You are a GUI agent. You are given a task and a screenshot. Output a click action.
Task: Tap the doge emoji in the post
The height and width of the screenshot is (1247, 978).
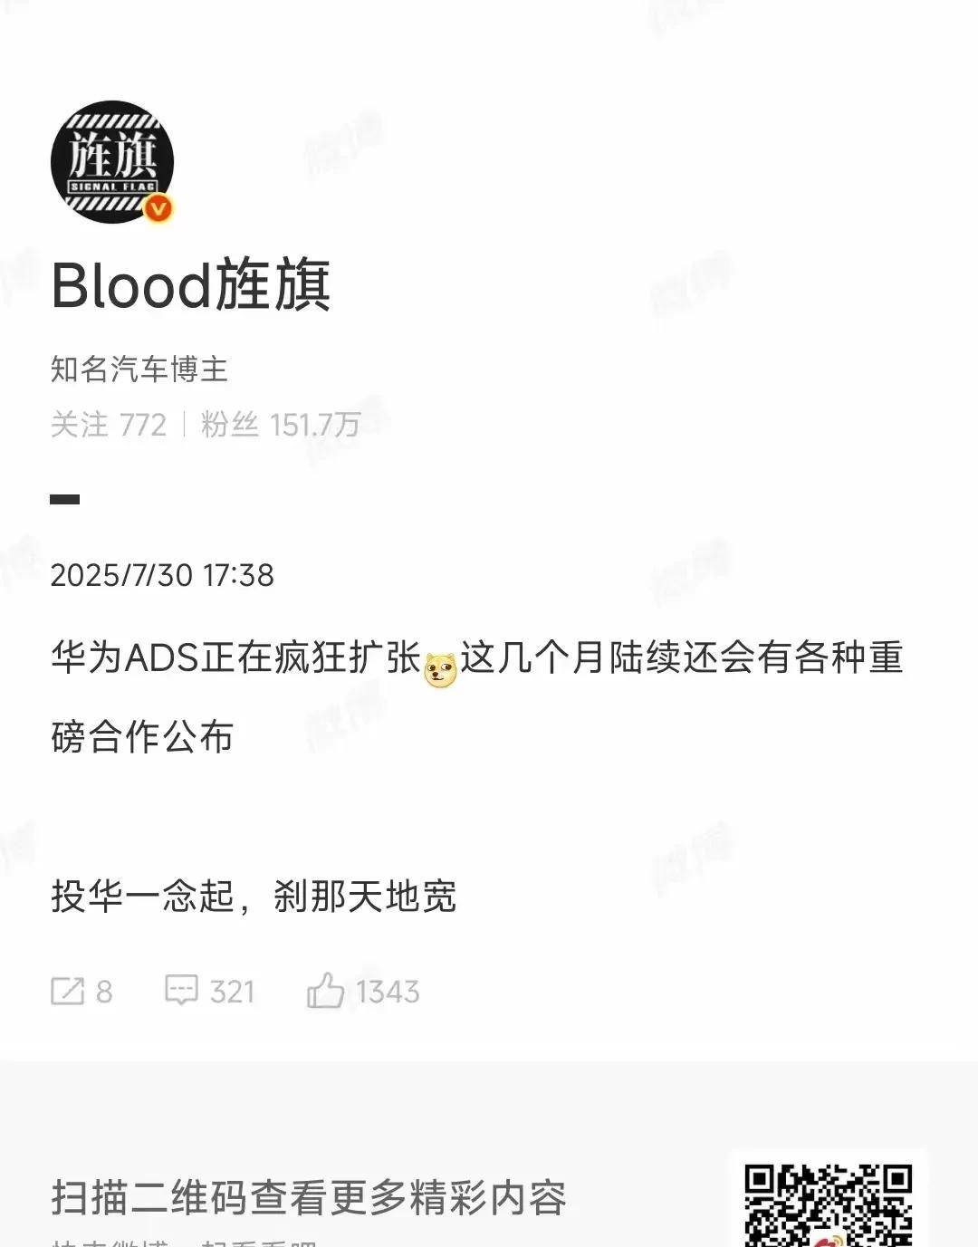[441, 669]
